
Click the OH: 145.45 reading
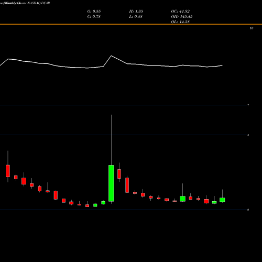tap(182, 17)
